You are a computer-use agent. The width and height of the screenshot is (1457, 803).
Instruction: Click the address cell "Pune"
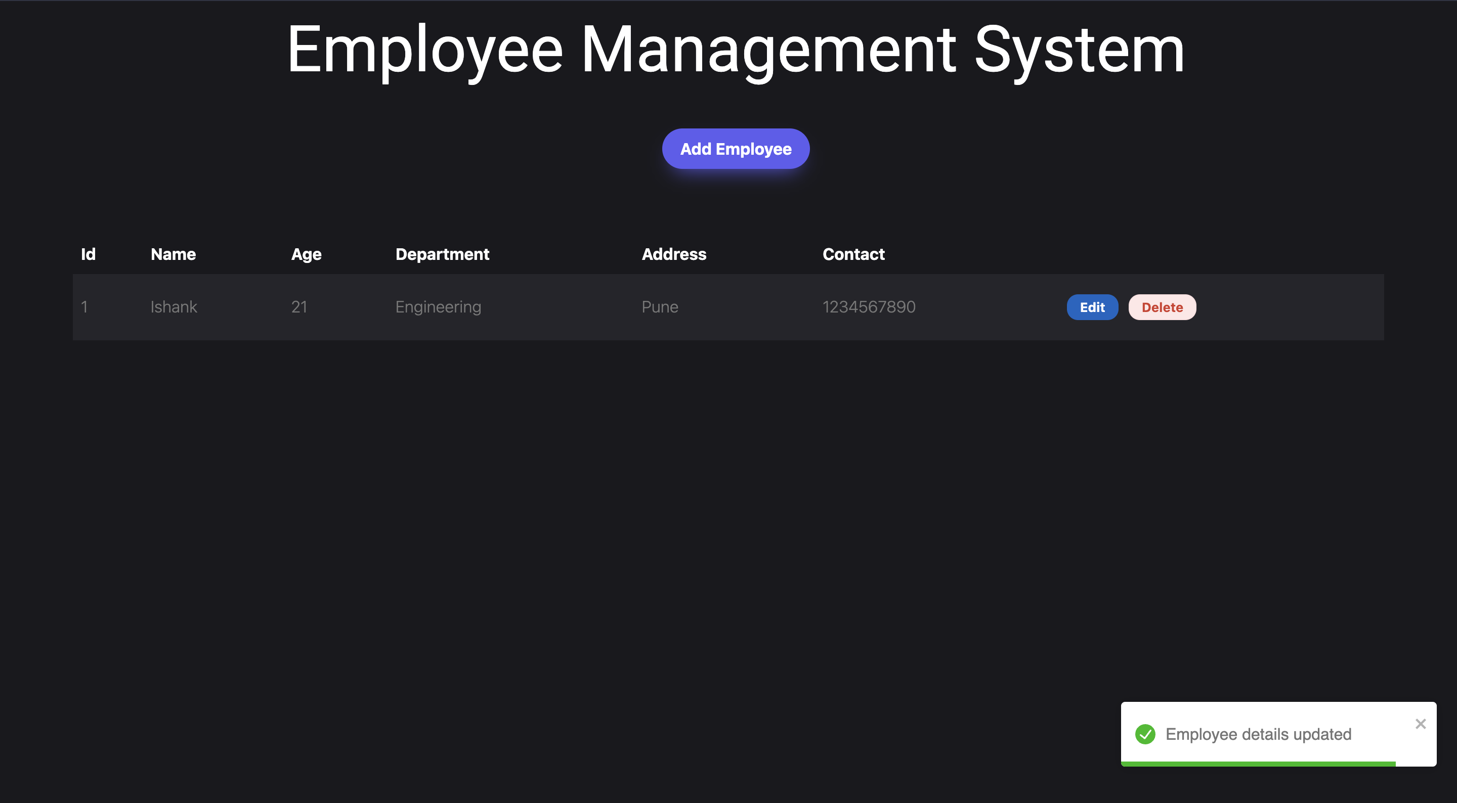point(660,307)
